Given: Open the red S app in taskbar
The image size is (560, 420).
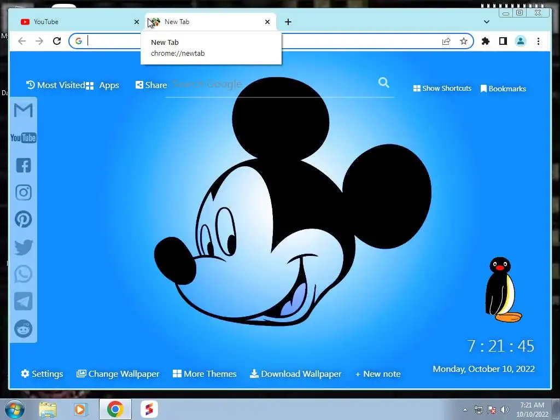Looking at the screenshot, I should click(149, 409).
